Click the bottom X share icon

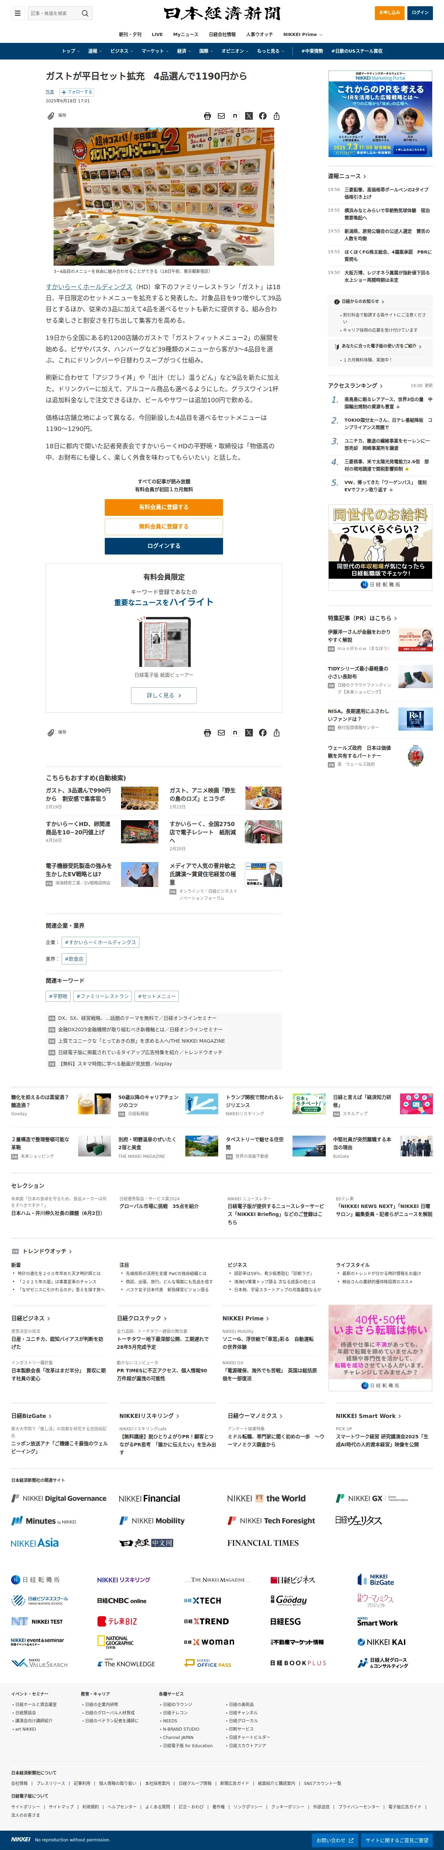(249, 733)
